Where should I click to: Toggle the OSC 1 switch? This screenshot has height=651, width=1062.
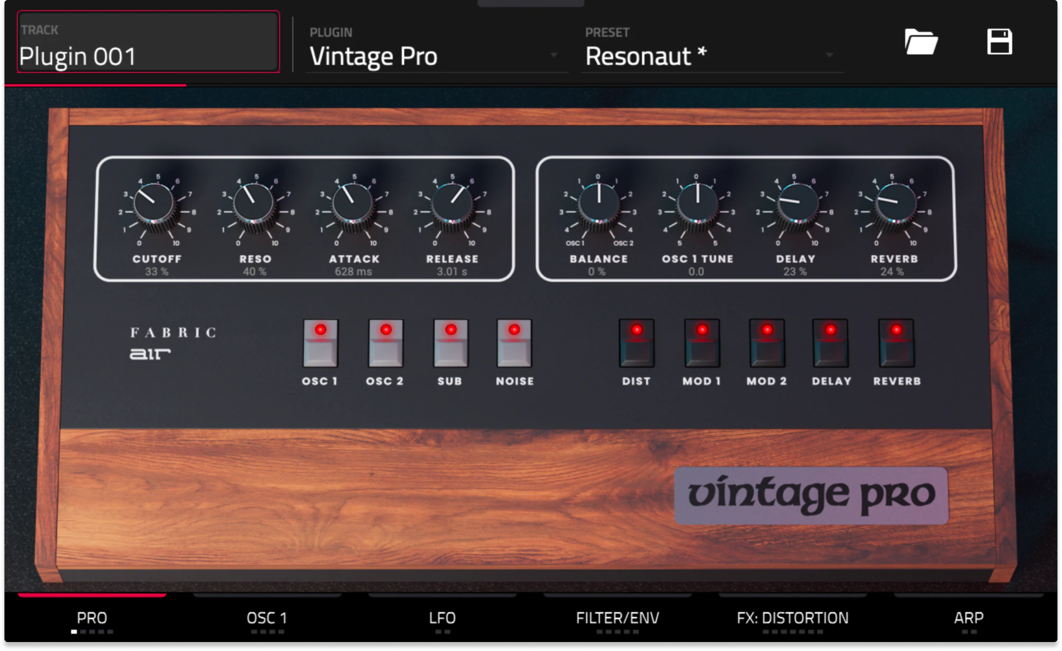[x=320, y=344]
